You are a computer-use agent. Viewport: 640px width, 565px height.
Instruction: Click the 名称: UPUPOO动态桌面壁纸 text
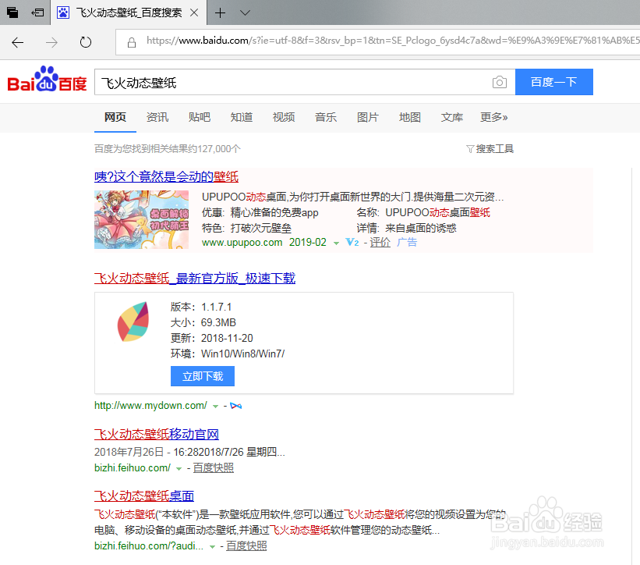tap(423, 213)
